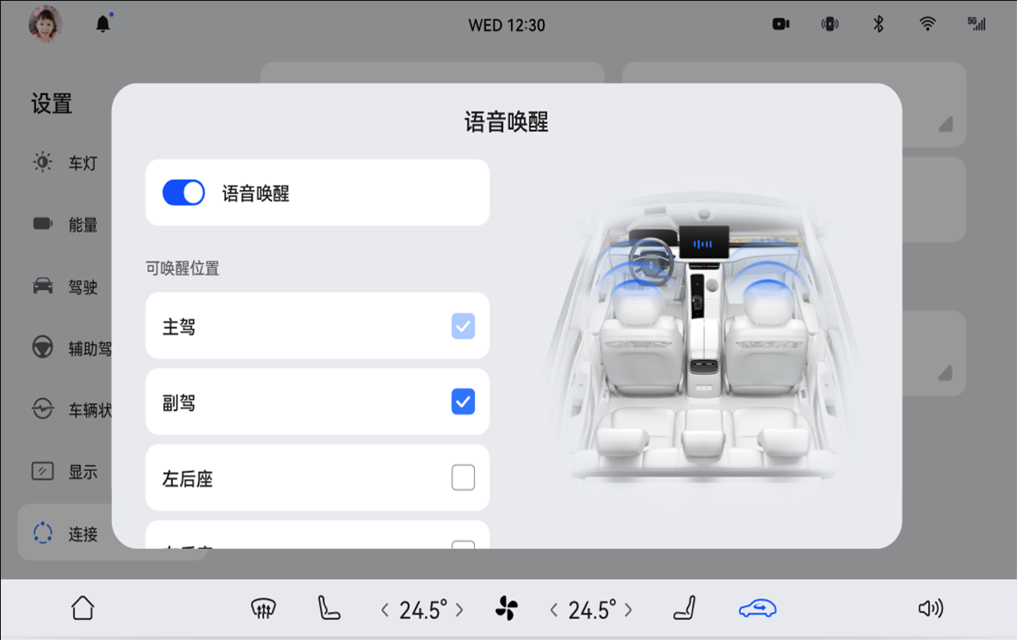
Task: Go to the home screen icon
Action: point(83,608)
